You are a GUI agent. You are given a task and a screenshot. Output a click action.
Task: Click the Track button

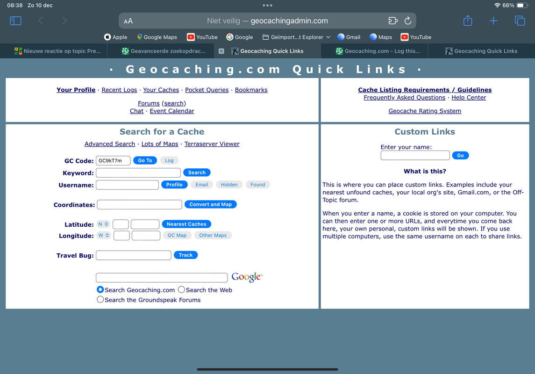pos(185,255)
